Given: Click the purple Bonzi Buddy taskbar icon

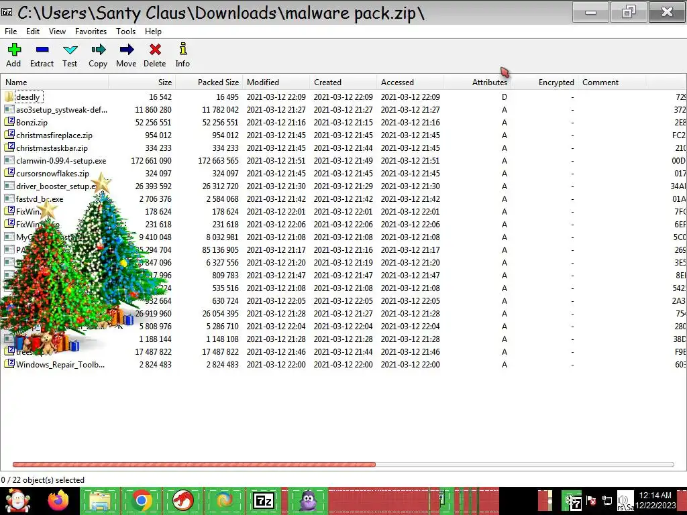Looking at the screenshot, I should coord(309,500).
